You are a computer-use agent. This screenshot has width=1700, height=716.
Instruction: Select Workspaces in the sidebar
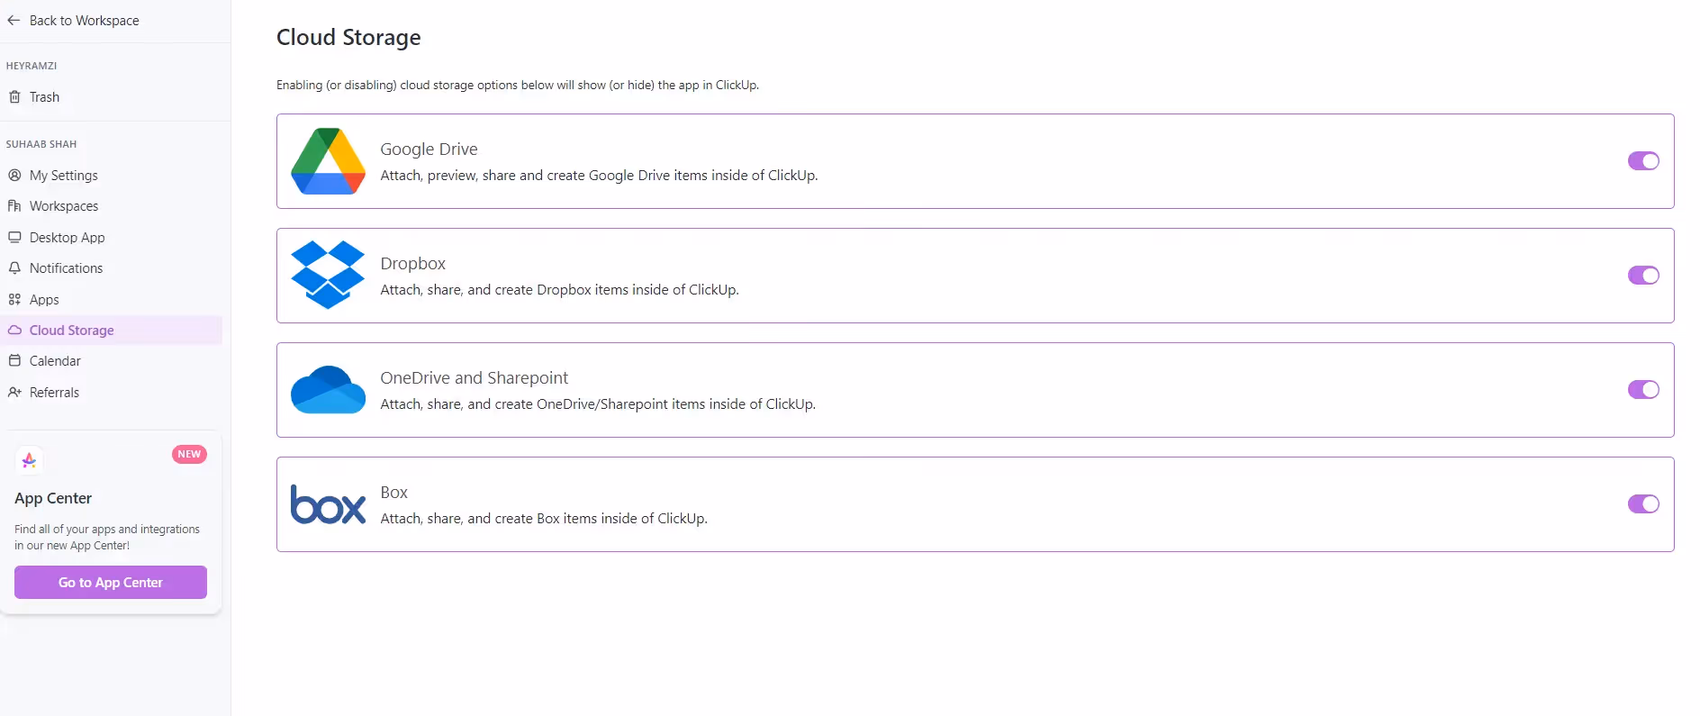(x=63, y=205)
